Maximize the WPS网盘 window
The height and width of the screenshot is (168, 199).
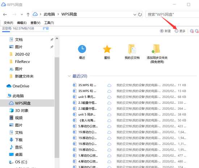tap(189, 5)
